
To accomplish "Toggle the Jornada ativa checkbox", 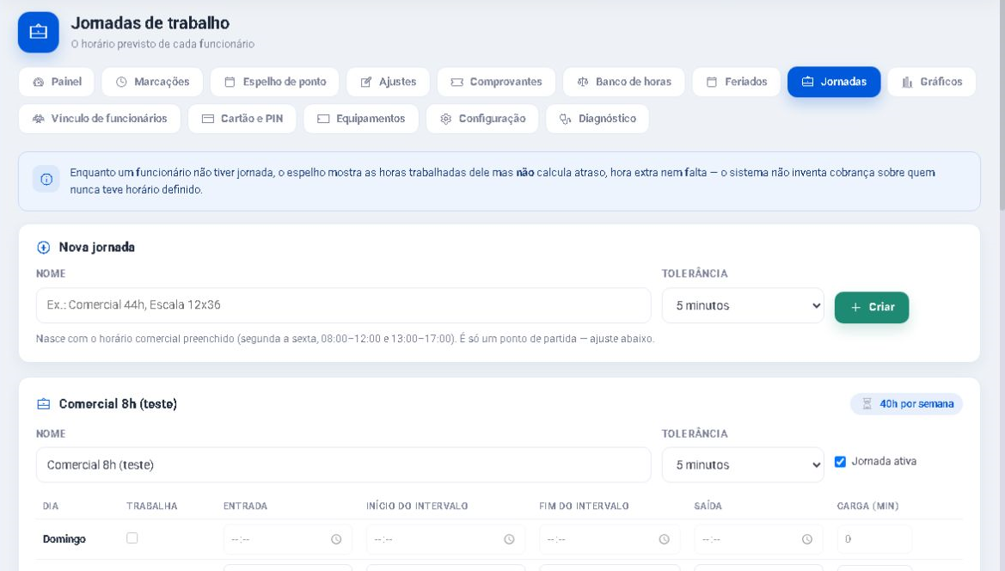I will pyautogui.click(x=840, y=462).
